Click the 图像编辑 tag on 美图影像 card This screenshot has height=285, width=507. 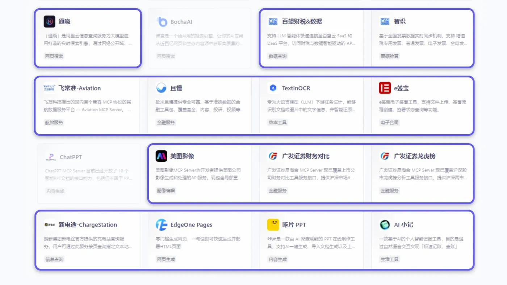tap(166, 191)
